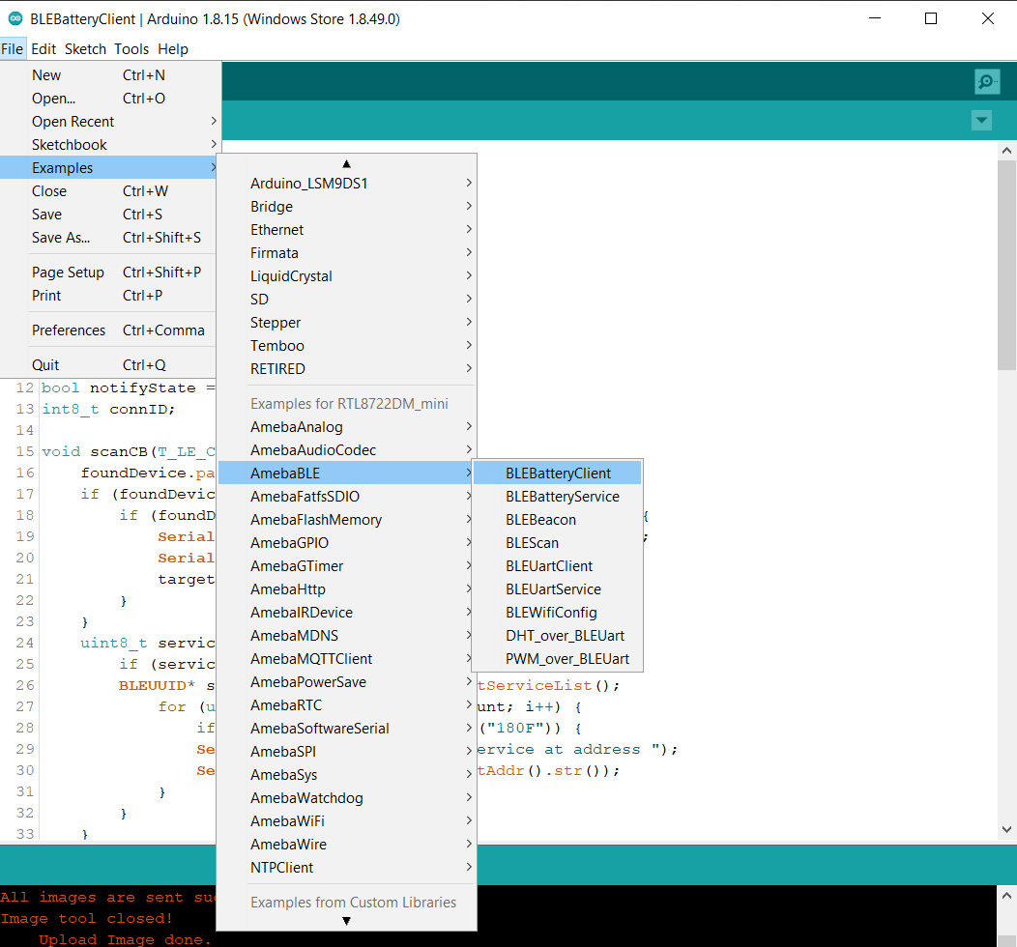
Task: Choose Close from the File menu
Action: pos(110,191)
